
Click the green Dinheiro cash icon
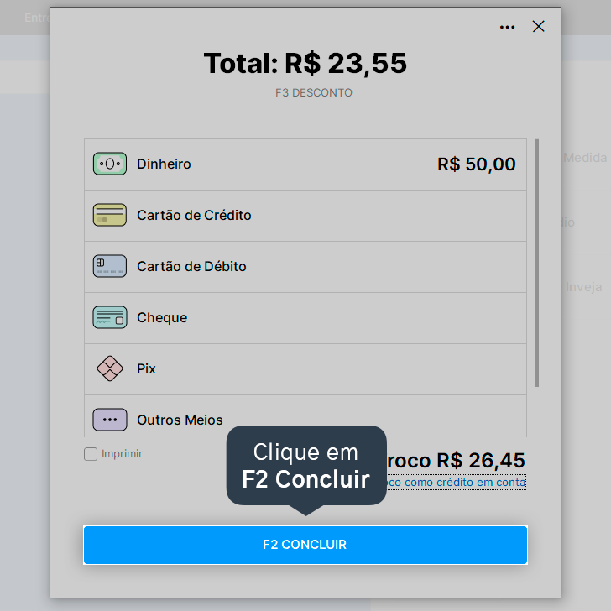click(109, 164)
